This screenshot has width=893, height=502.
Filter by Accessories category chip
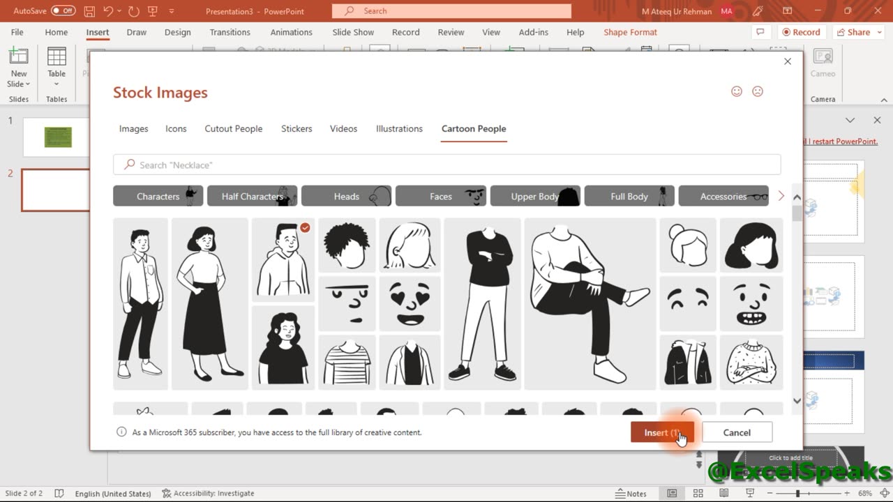723,196
